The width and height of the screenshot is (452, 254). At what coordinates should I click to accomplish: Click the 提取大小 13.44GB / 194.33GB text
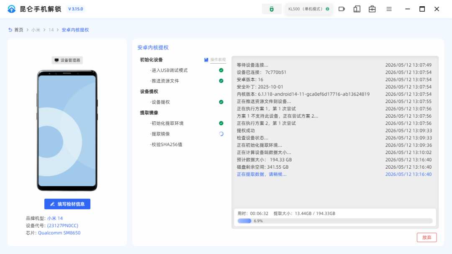[304, 213]
